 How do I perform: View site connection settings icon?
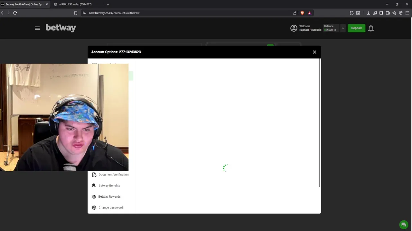click(x=84, y=13)
